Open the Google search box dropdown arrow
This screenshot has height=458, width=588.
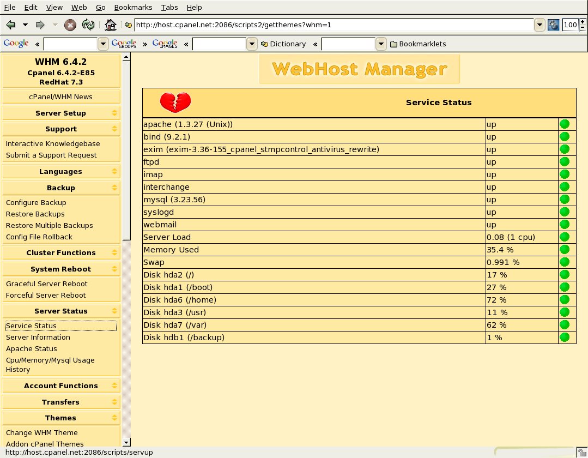[x=103, y=44]
